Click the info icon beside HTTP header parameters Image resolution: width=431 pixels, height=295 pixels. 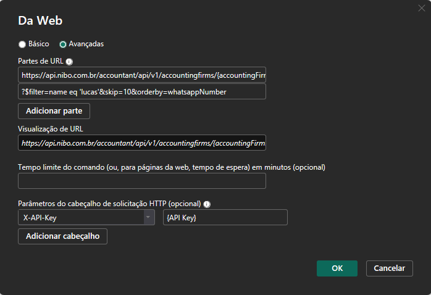tap(207, 204)
